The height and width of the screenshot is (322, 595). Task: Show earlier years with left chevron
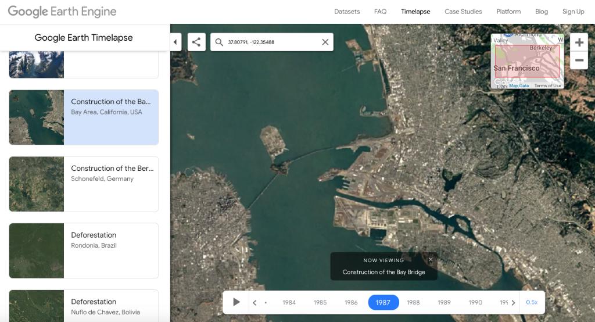click(x=255, y=303)
